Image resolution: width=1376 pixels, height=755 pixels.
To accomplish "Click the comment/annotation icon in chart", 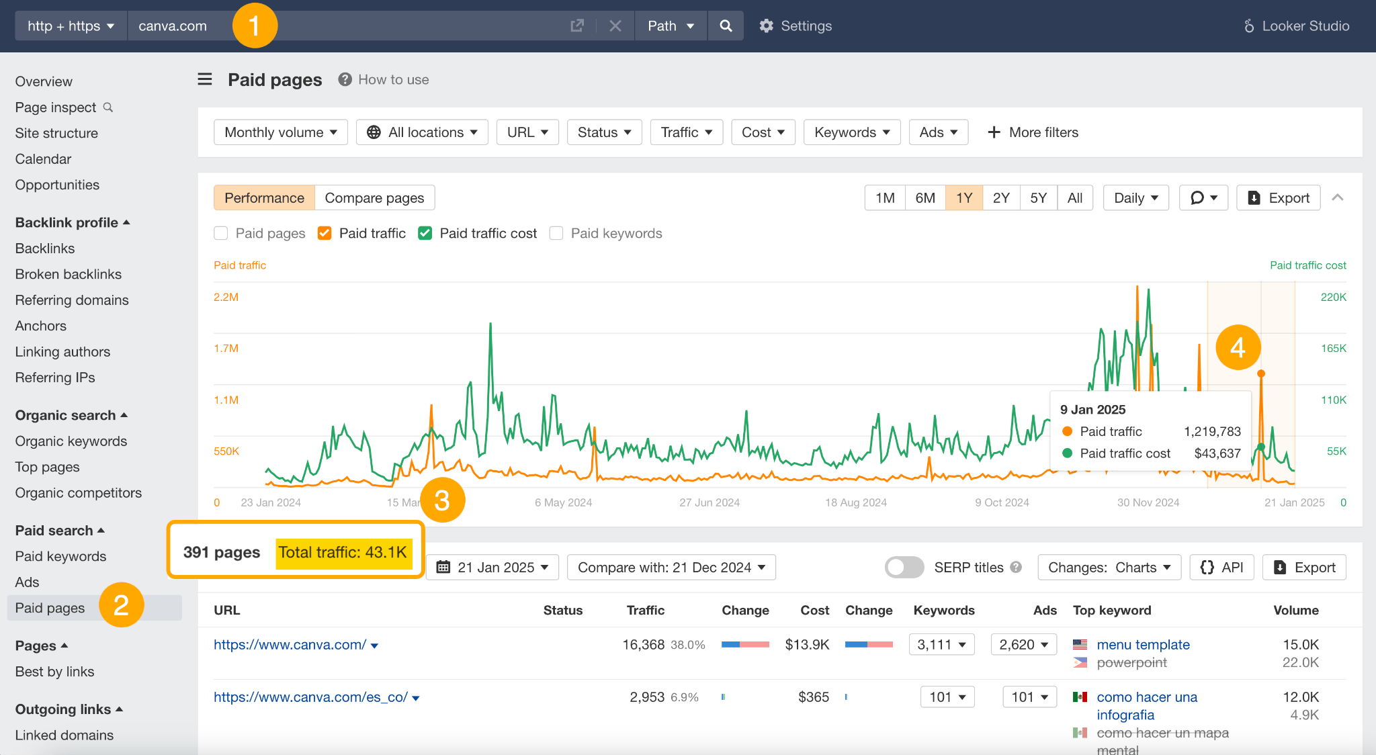I will [1200, 197].
